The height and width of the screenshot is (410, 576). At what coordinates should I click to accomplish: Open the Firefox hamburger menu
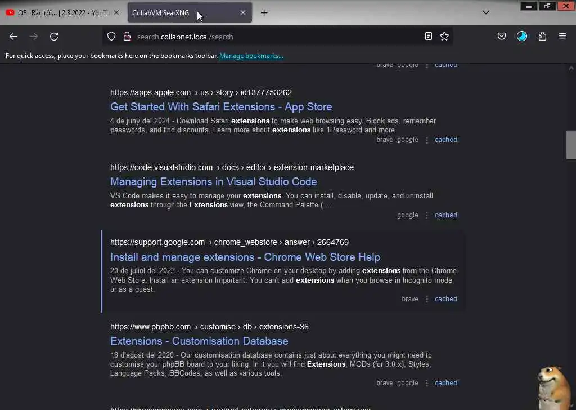click(x=562, y=36)
